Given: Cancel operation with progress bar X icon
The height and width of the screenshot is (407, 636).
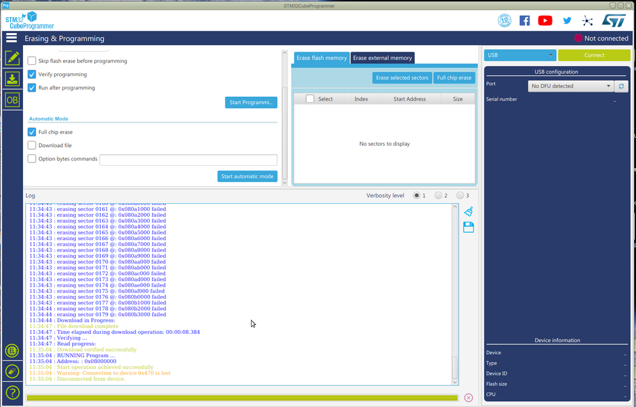Looking at the screenshot, I should tap(468, 397).
